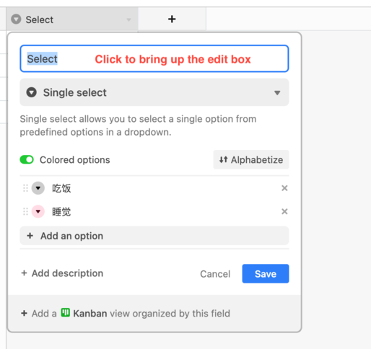Click Add an option

click(154, 236)
